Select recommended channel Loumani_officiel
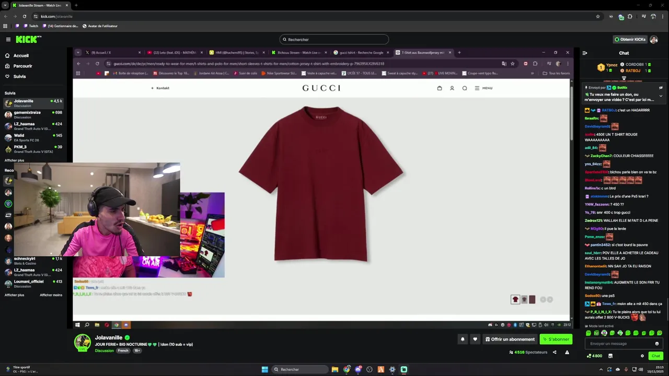The height and width of the screenshot is (376, 669). pos(33,284)
